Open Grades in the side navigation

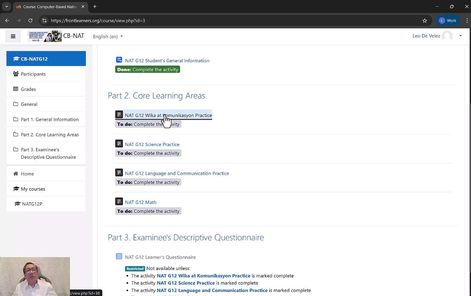28,89
